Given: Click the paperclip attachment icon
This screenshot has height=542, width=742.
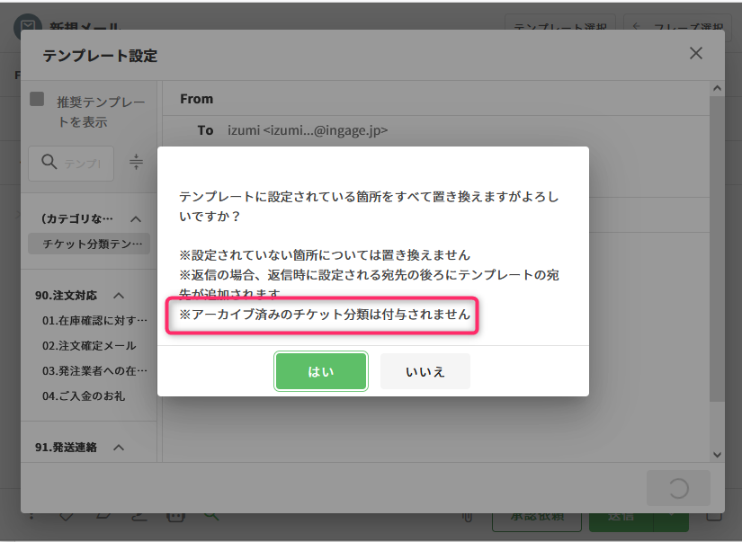Looking at the screenshot, I should (x=467, y=517).
